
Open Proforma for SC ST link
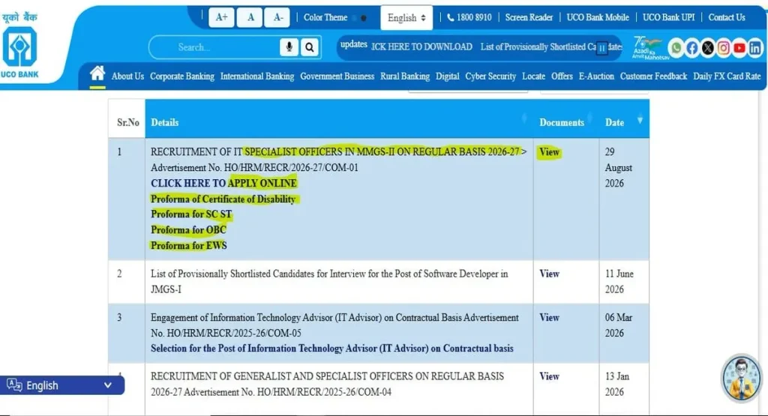click(191, 214)
